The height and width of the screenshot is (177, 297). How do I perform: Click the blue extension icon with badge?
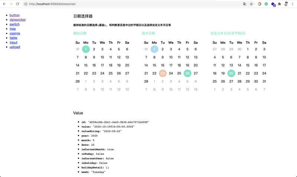coord(273,4)
